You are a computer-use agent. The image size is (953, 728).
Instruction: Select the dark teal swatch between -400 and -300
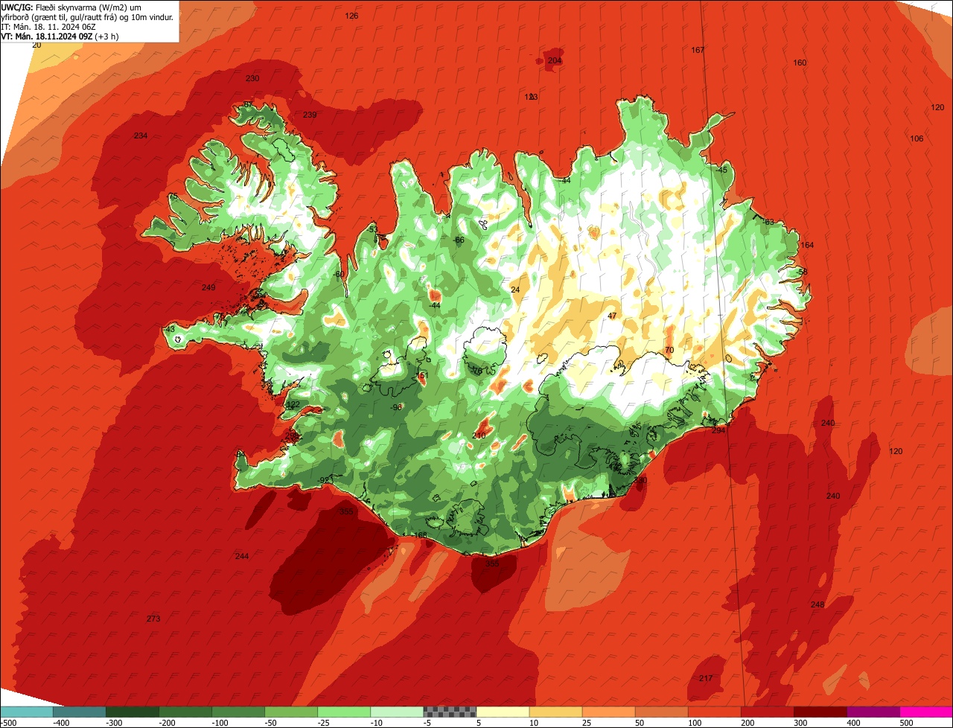coord(80,712)
